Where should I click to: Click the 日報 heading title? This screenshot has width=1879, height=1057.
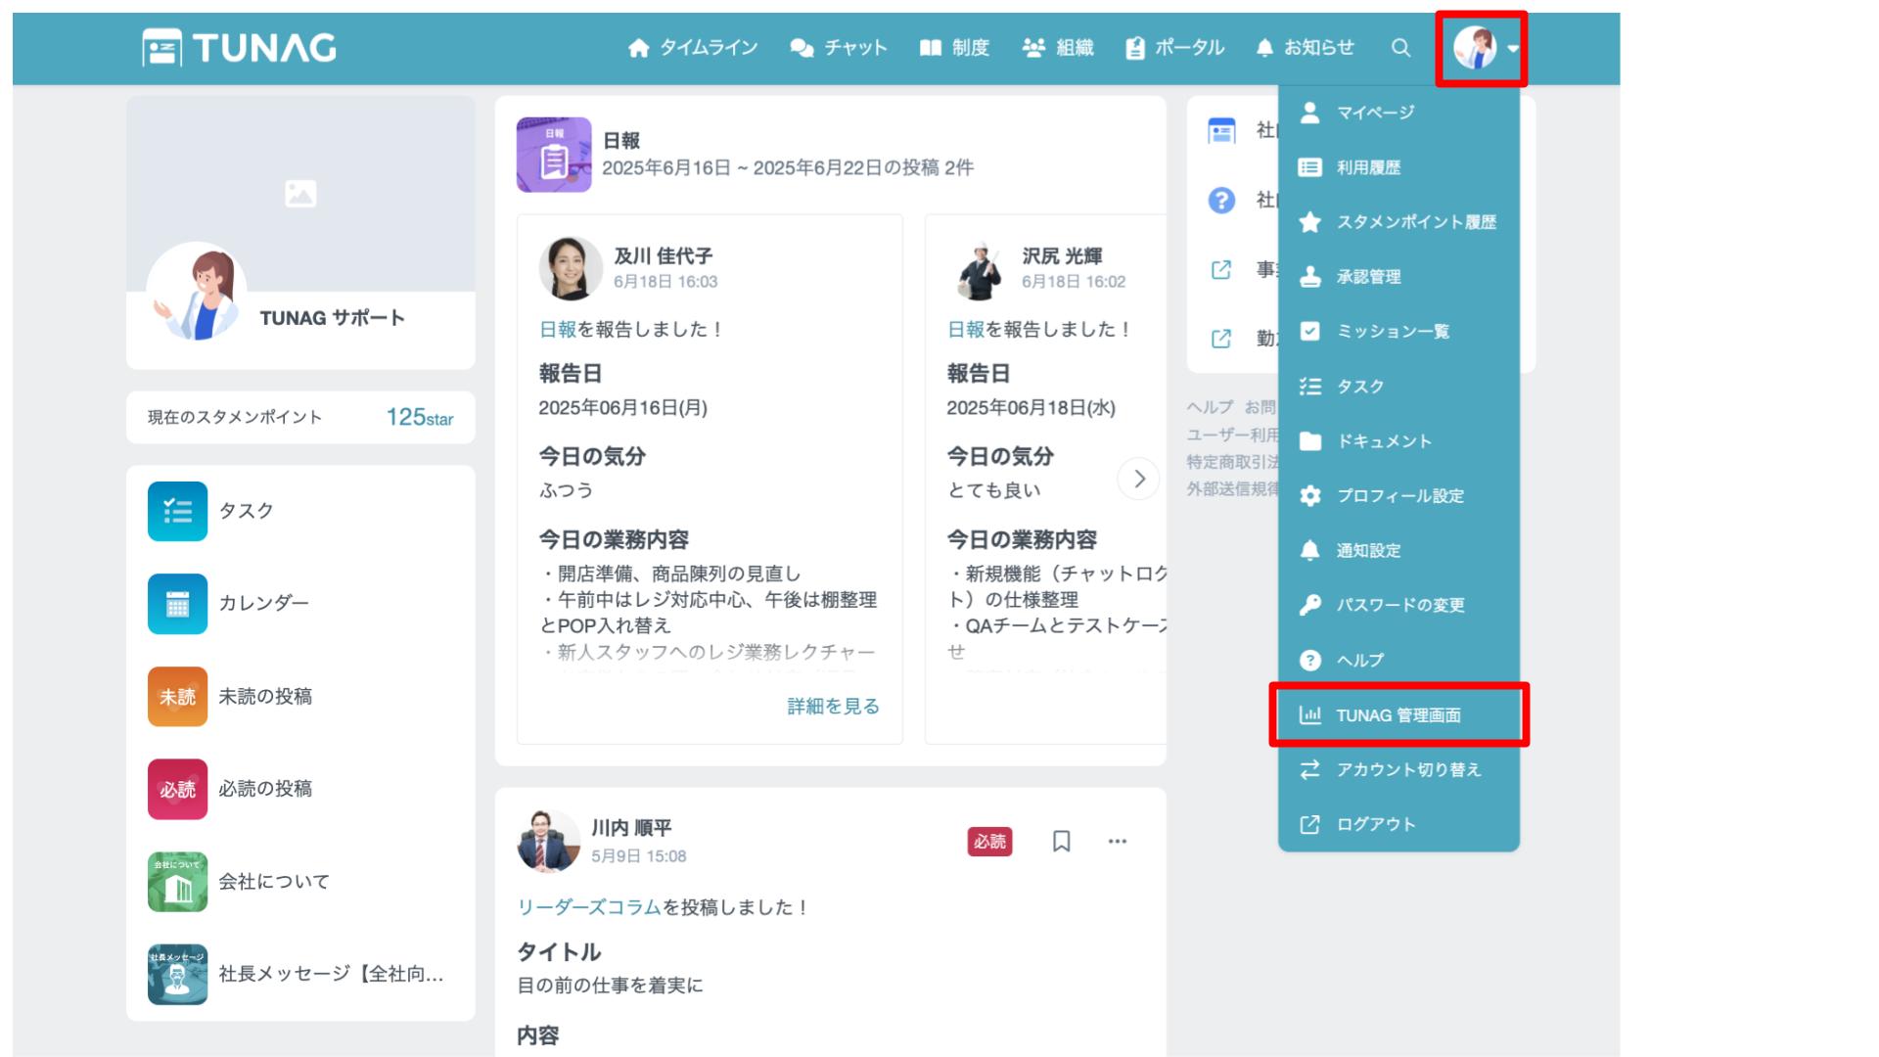621,141
